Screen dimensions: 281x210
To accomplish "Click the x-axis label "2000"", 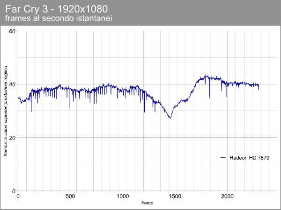I will [227, 196].
